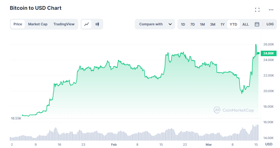Click the Mar date label on axis
Image resolution: width=280 pixels, height=148 pixels.
coord(209,145)
